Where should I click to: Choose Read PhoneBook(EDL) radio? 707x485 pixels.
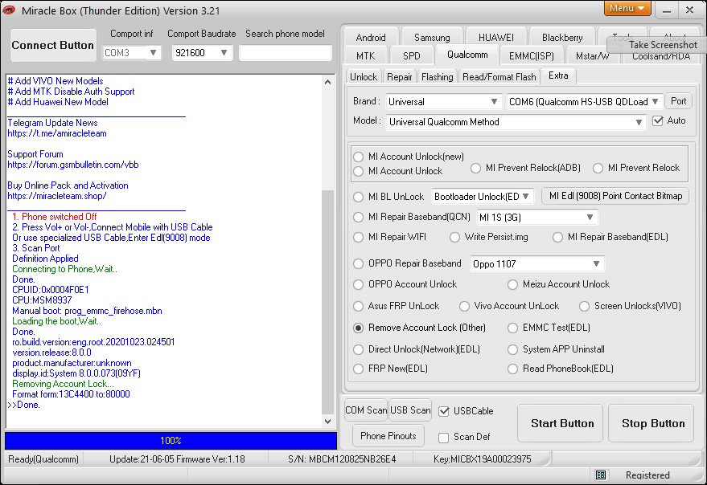pyautogui.click(x=512, y=369)
